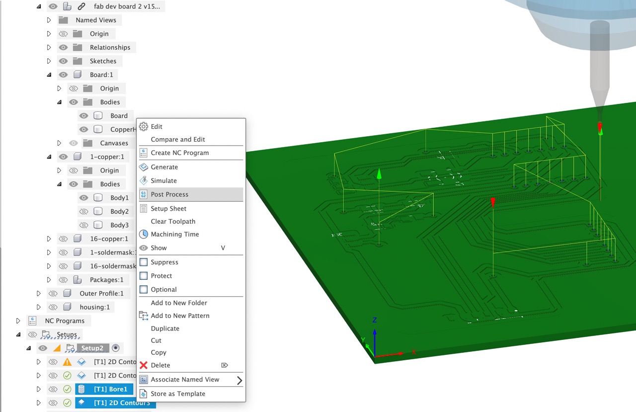This screenshot has height=412, width=636.
Task: Expand the Sketches folder
Action: pos(49,61)
